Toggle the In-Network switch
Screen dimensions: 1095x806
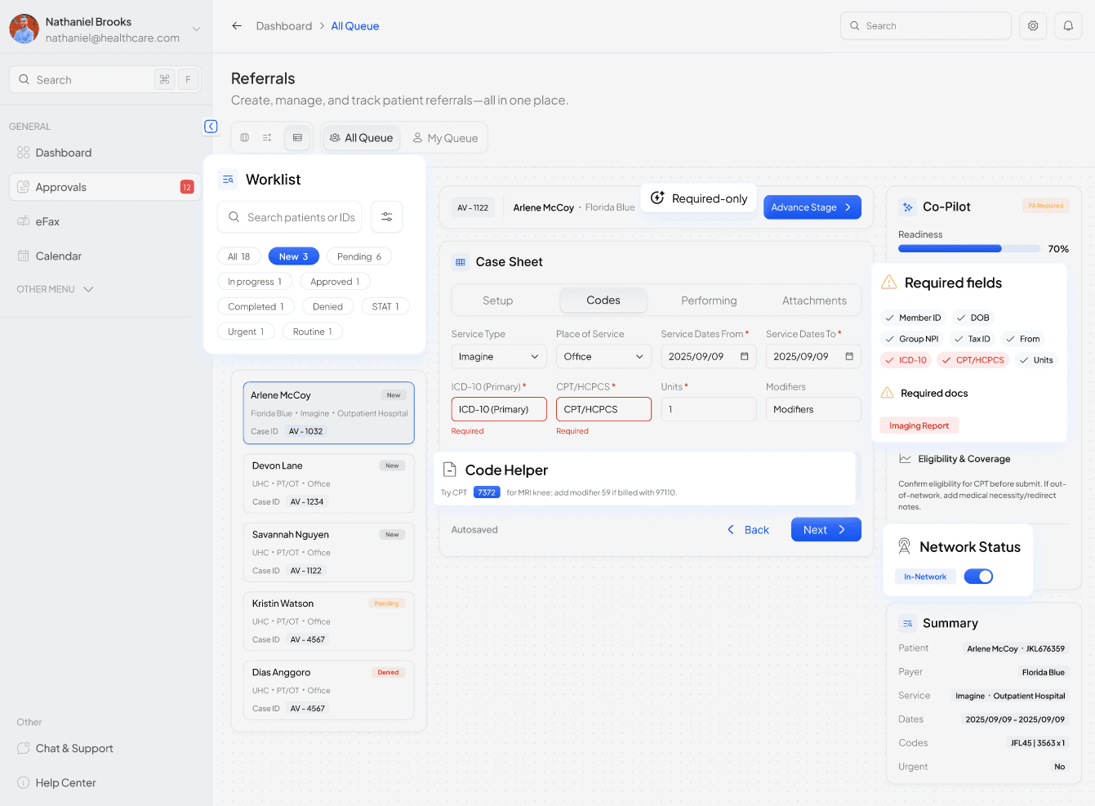[978, 577]
